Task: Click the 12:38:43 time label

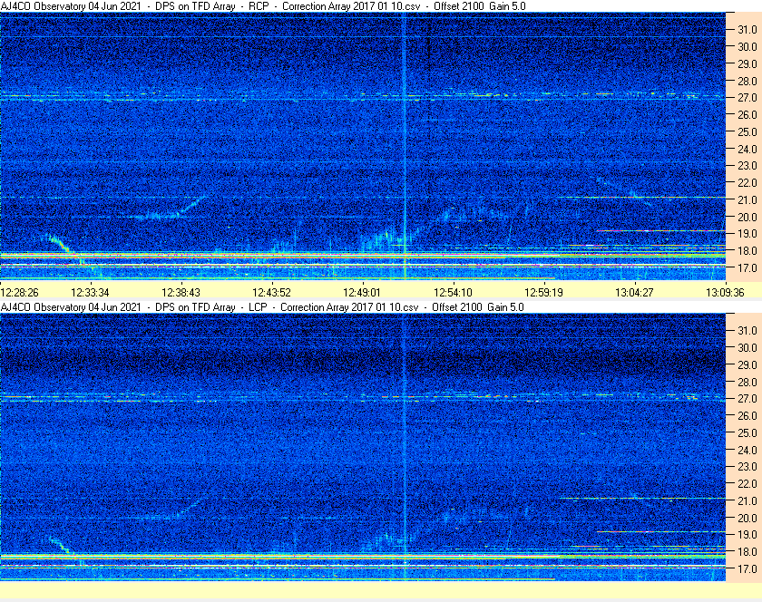Action: pyautogui.click(x=181, y=293)
